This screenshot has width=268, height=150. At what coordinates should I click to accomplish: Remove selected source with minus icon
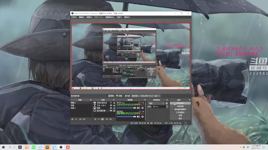[99, 119]
